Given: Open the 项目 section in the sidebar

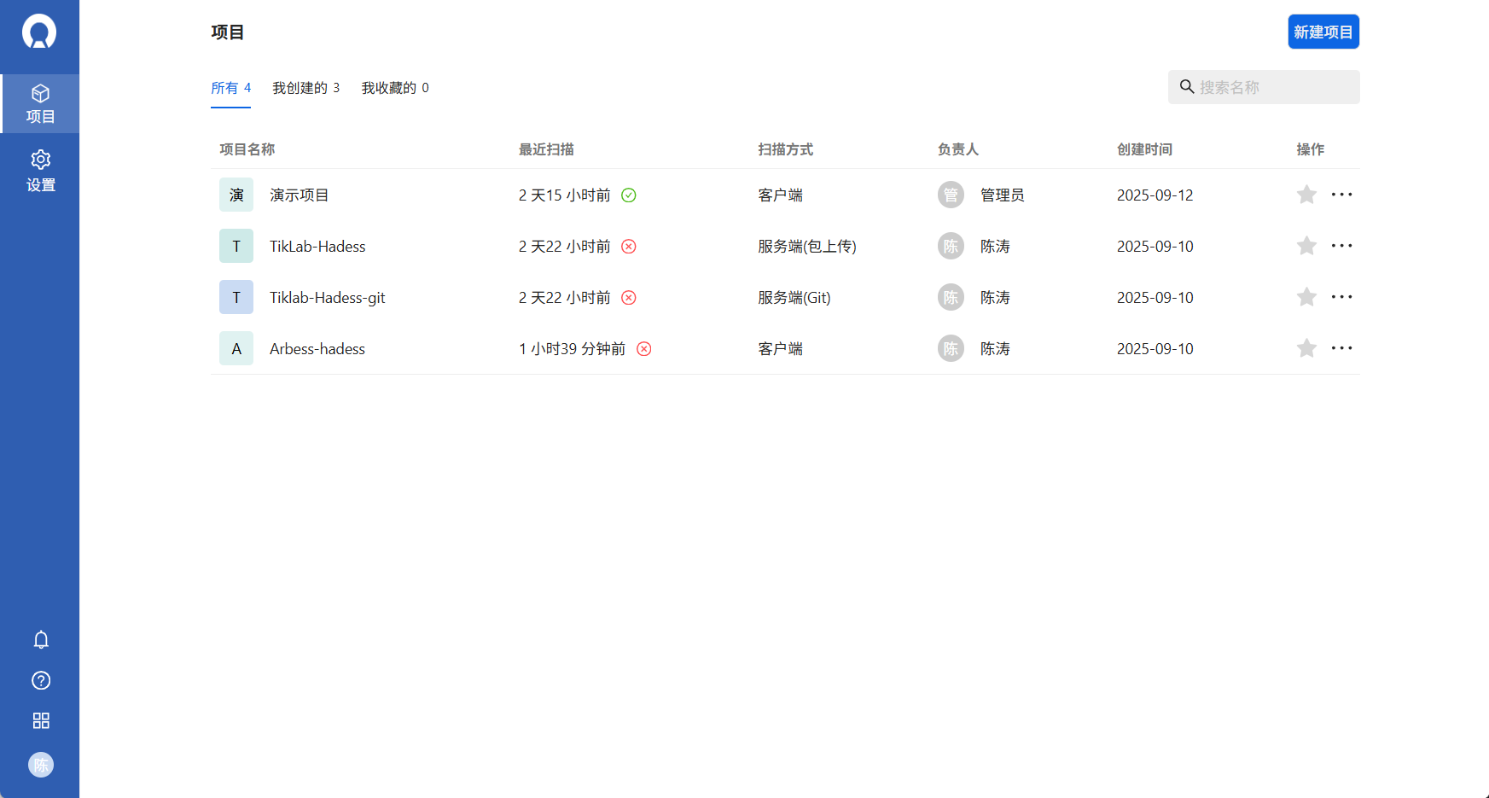Looking at the screenshot, I should coord(40,103).
